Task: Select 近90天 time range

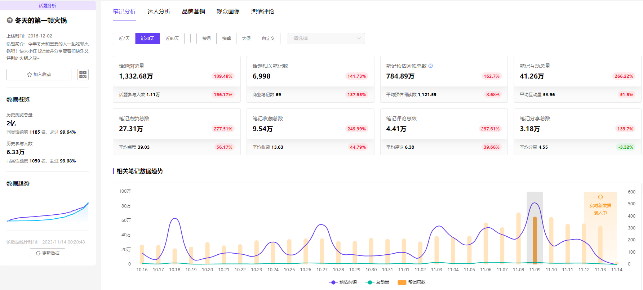Action: [172, 39]
